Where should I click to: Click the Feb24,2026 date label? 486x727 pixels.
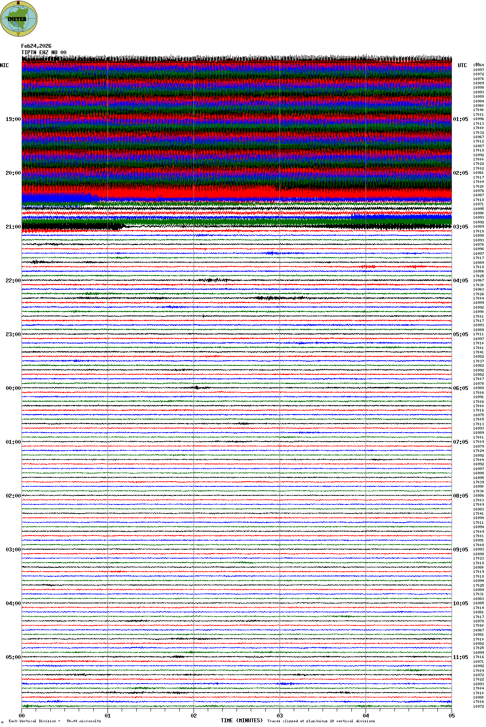[x=36, y=46]
